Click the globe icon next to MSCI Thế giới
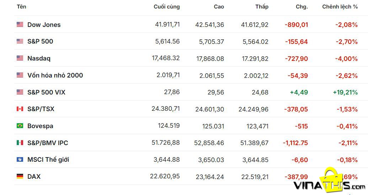The image size is (368, 195). [20, 160]
